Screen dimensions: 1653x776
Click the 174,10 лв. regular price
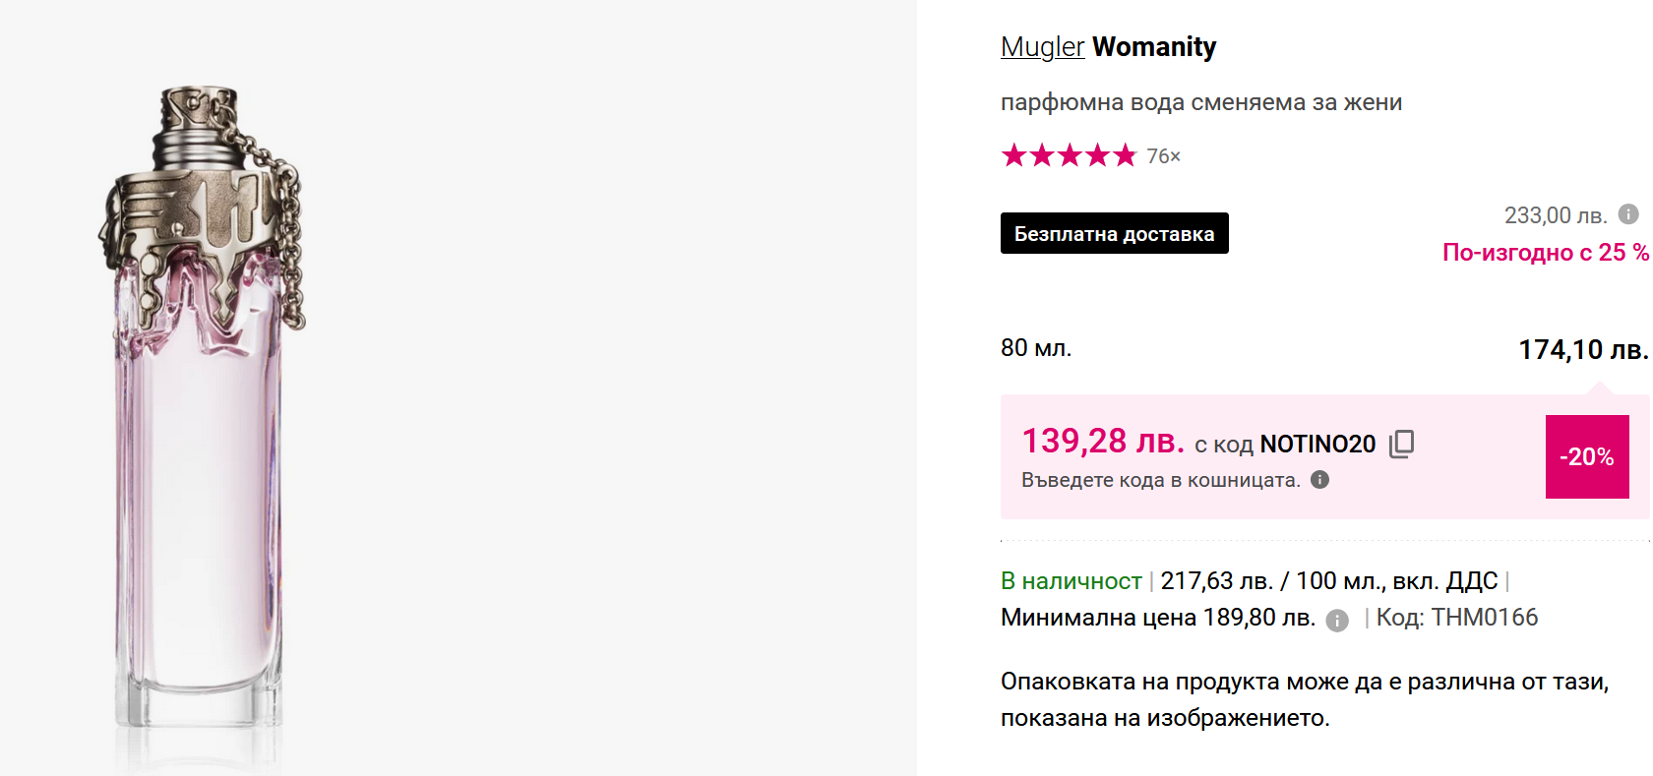(1582, 350)
